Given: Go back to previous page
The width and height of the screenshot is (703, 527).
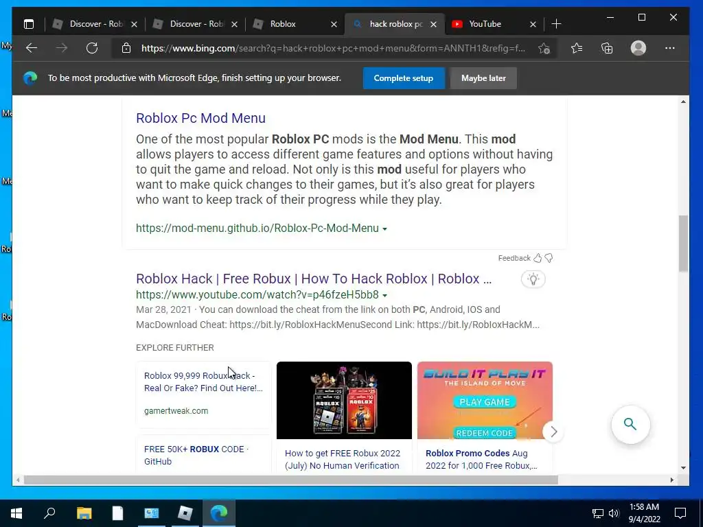Looking at the screenshot, I should pos(32,48).
